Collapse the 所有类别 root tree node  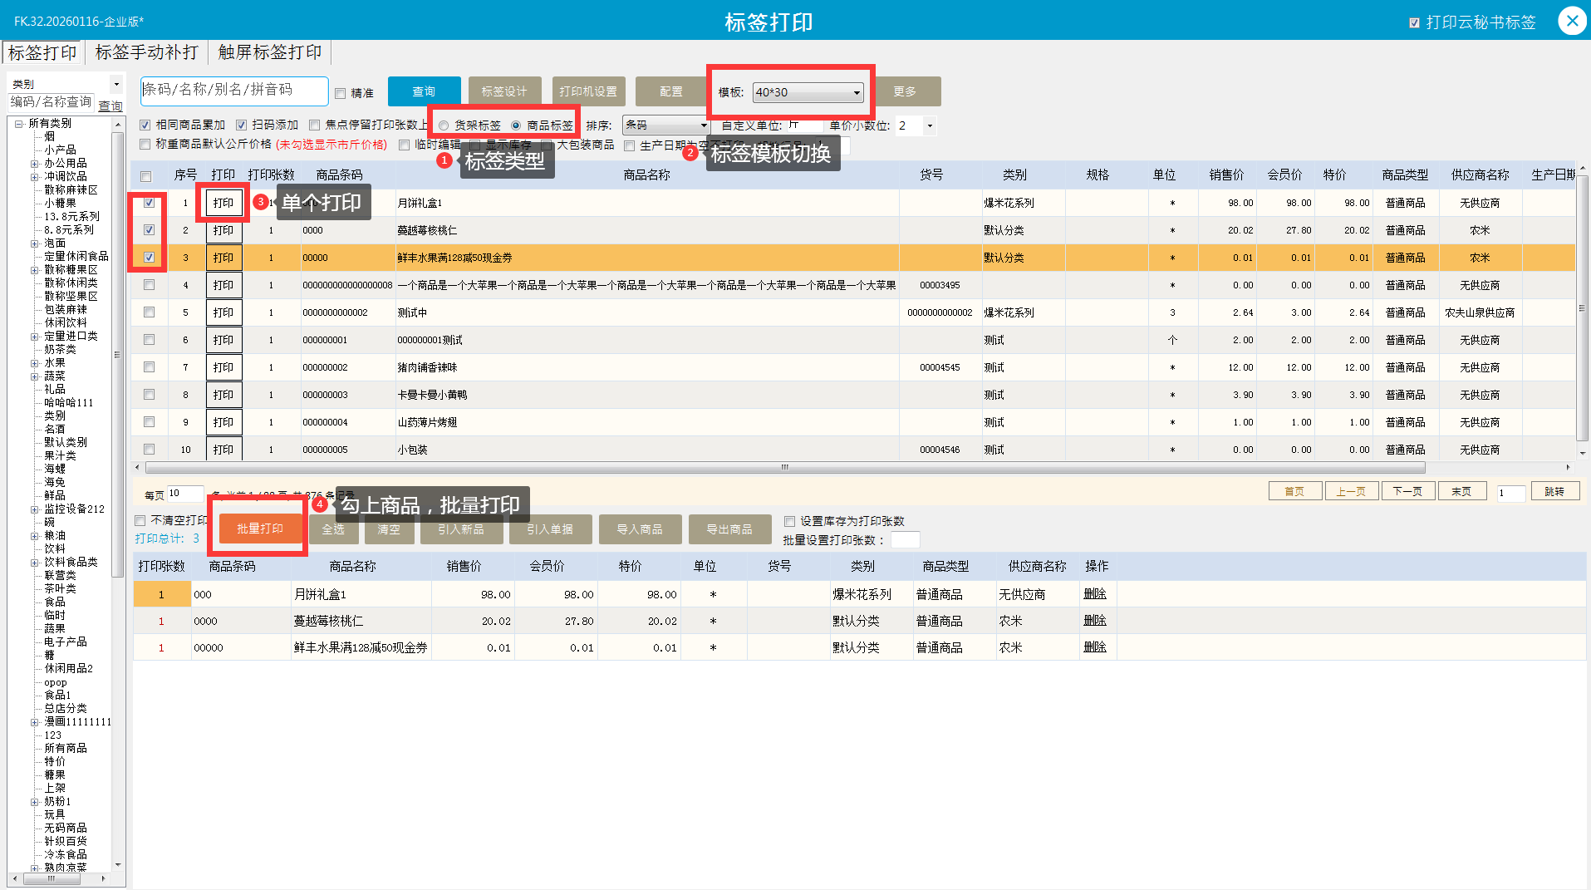[18, 124]
